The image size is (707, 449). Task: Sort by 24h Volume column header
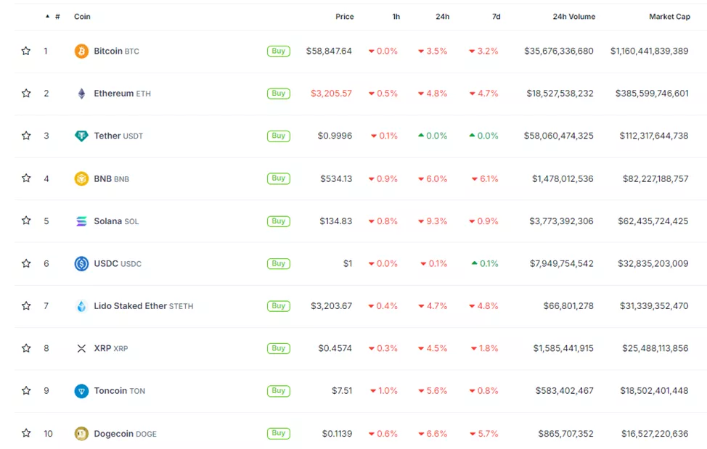click(x=574, y=17)
